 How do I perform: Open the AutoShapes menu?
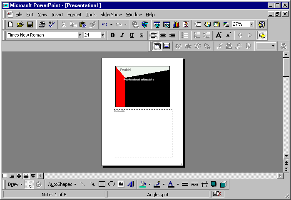tap(62, 184)
